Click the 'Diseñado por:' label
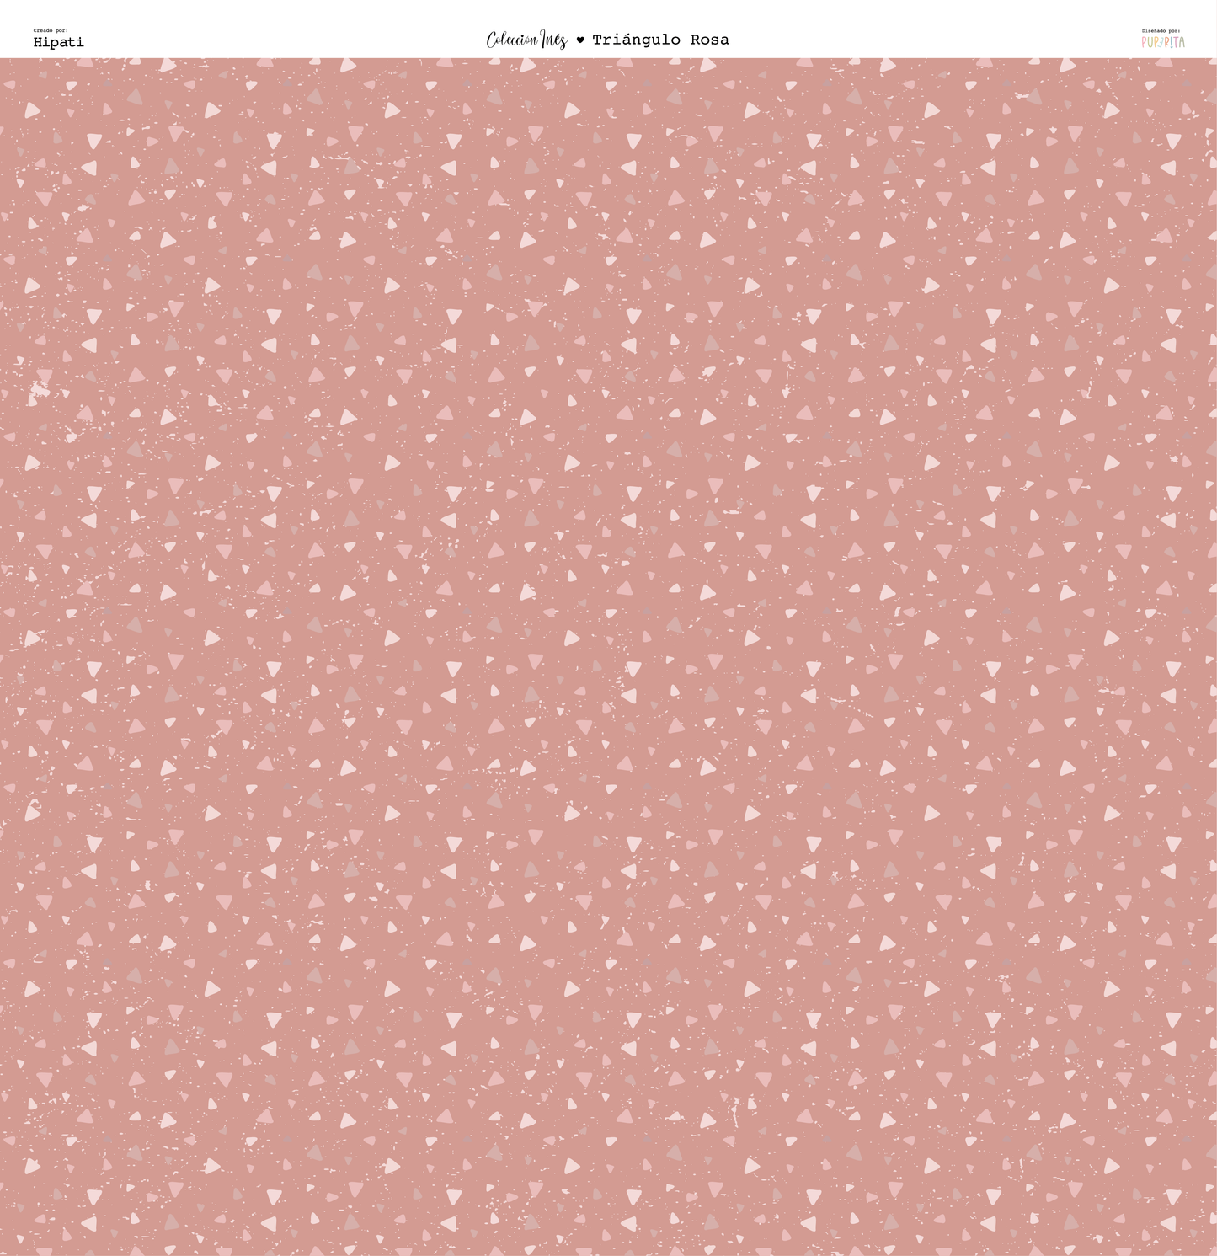1217x1256 pixels. tap(1161, 31)
